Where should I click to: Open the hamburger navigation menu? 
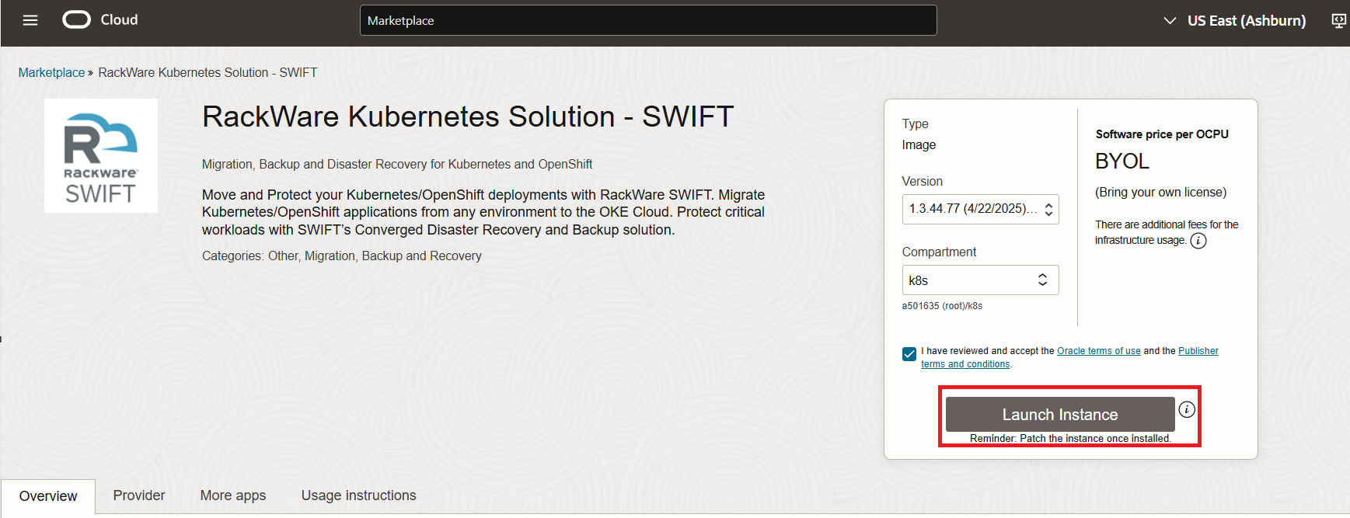click(x=30, y=20)
